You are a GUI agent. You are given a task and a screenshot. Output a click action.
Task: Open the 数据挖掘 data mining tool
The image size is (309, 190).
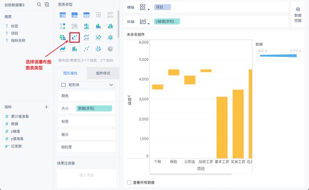click(298, 15)
